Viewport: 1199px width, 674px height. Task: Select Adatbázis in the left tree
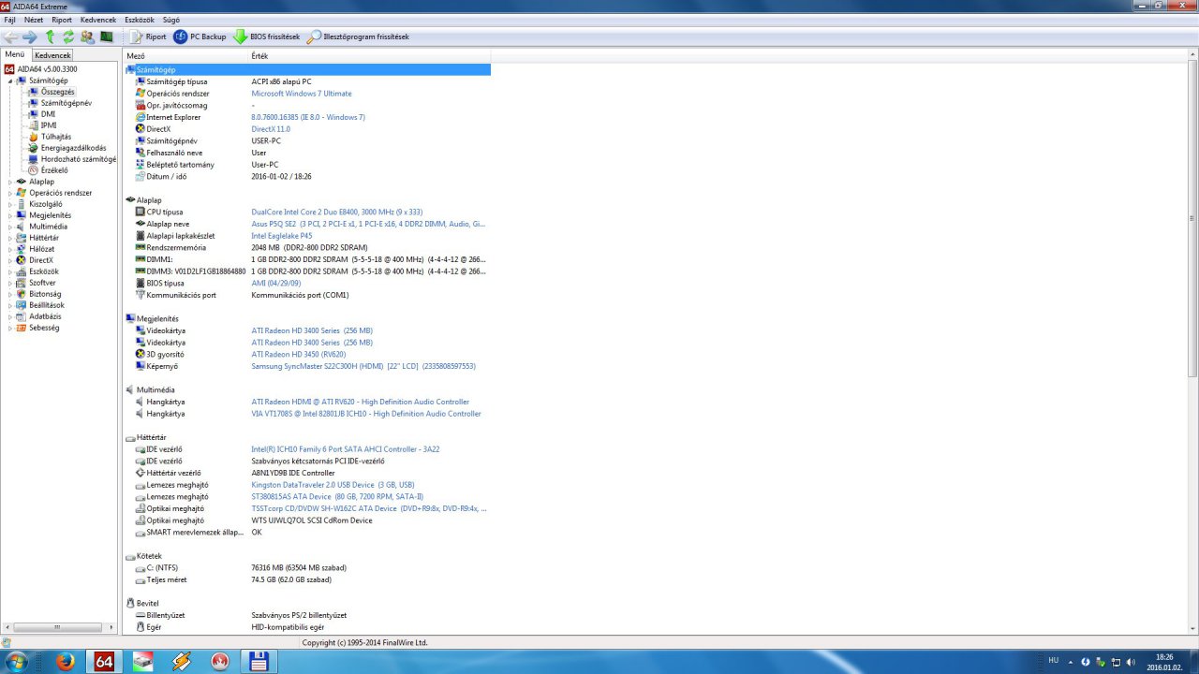[45, 316]
